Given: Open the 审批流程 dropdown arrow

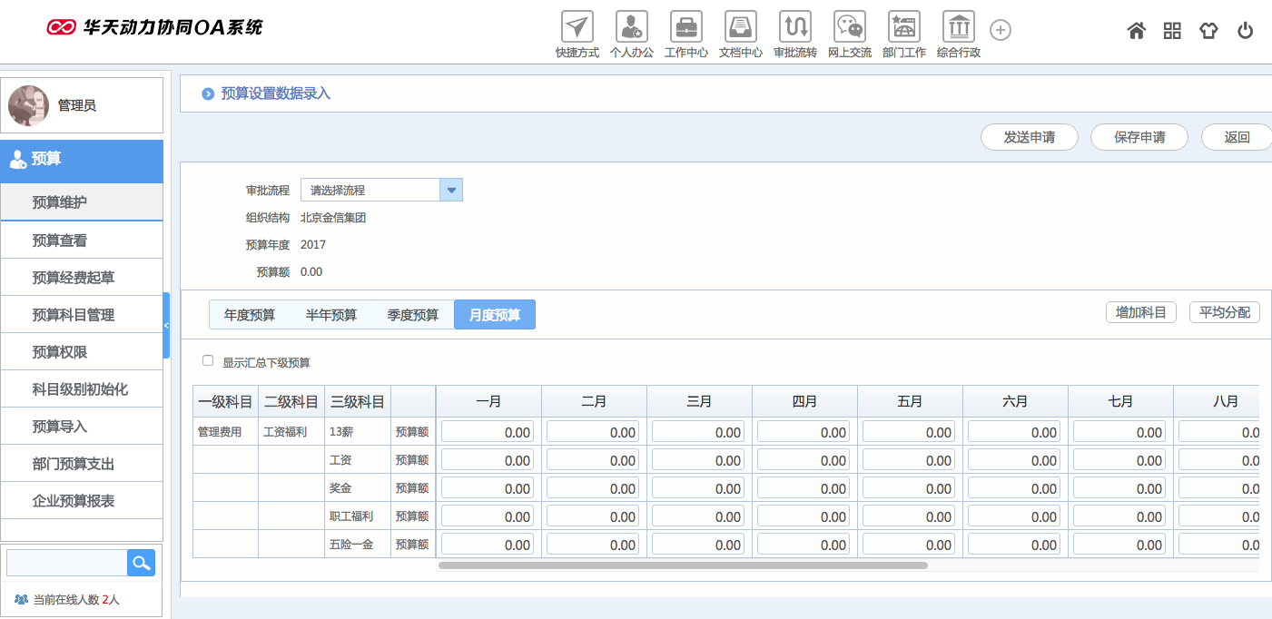Looking at the screenshot, I should click(x=451, y=190).
